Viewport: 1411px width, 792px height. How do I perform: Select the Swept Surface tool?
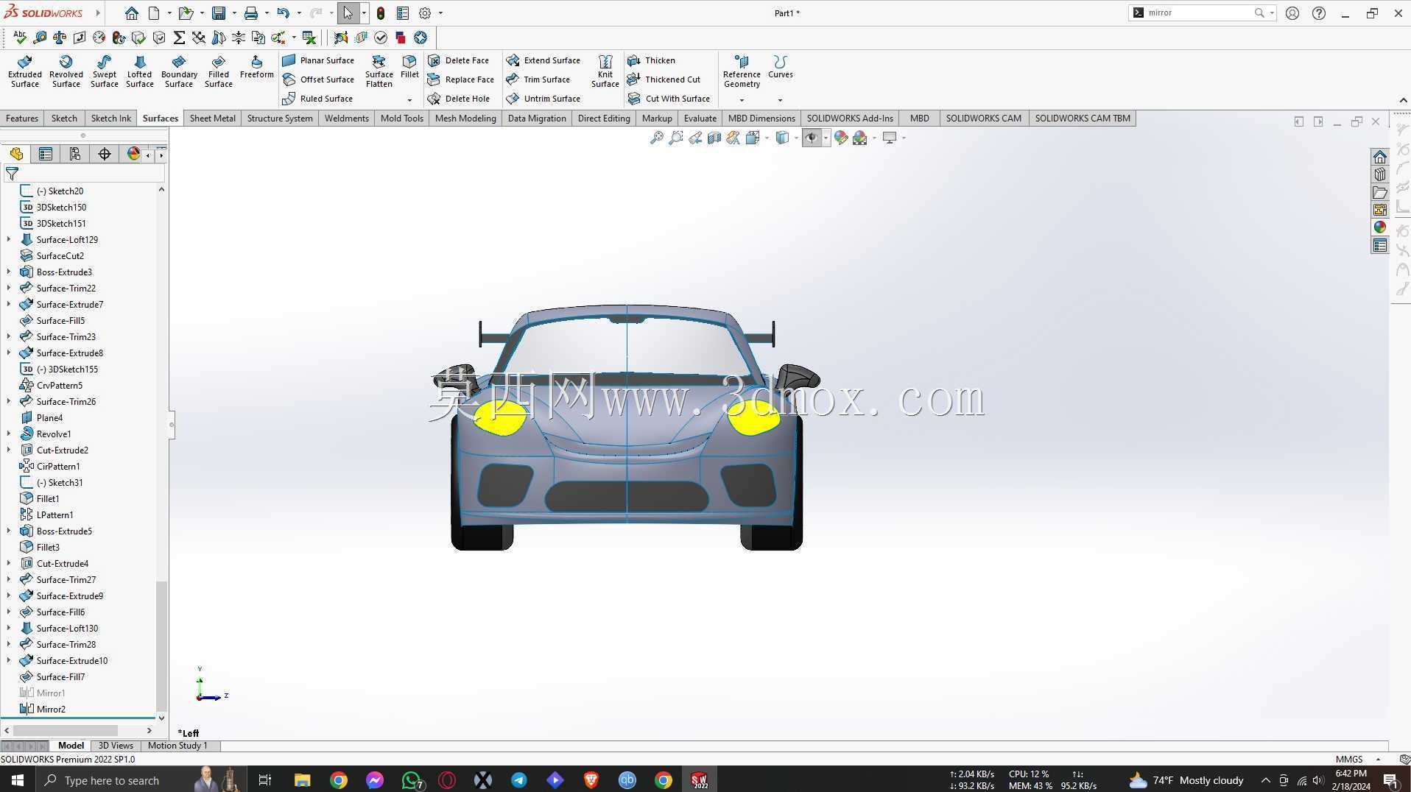point(105,71)
